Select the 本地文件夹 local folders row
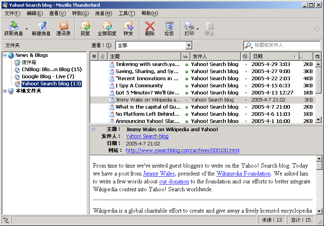 (x=28, y=91)
